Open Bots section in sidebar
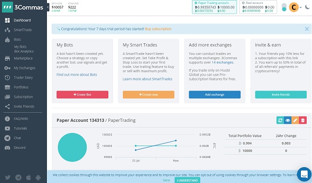This screenshot has height=183, width=312. coord(17,39)
